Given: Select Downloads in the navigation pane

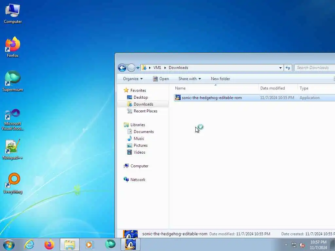Looking at the screenshot, I should [143, 104].
